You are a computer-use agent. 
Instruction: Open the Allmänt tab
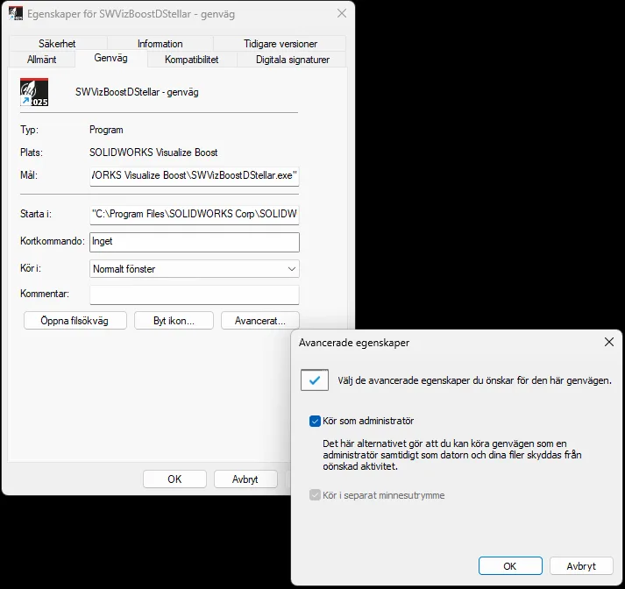41,60
